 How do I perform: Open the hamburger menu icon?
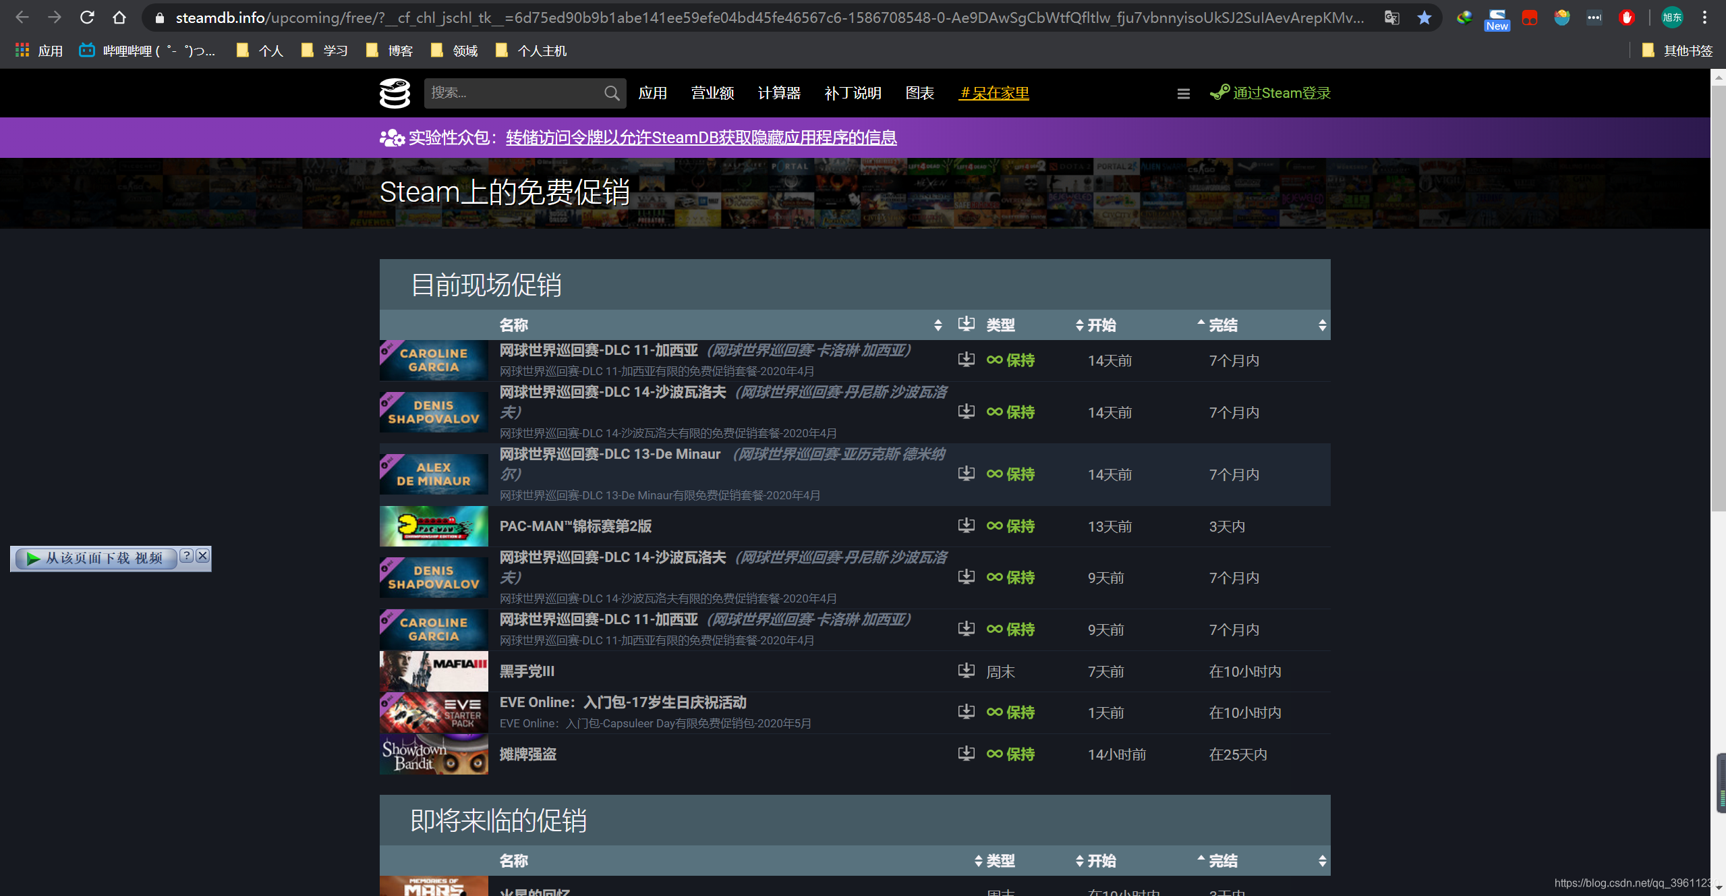pyautogui.click(x=1183, y=94)
